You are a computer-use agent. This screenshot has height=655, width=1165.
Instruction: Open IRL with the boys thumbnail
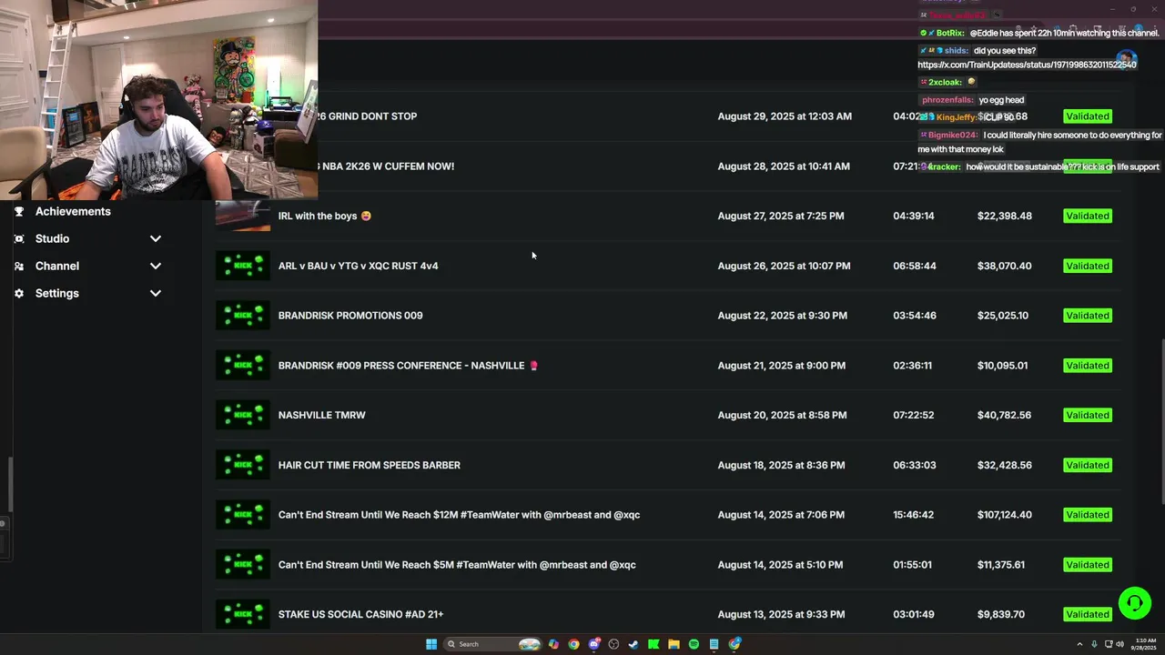point(243,216)
